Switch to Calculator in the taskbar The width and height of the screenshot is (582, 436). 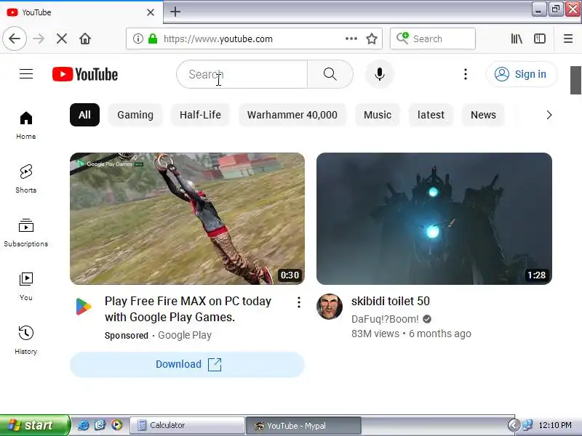(x=187, y=425)
